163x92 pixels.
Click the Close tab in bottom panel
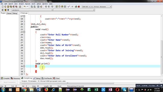[56, 78]
